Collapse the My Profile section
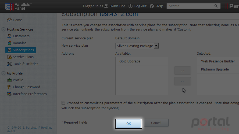This screenshot has width=239, height=134. pyautogui.click(x=3, y=73)
